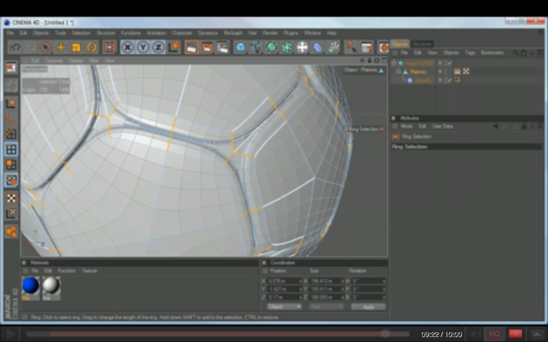Toggle HyperNURBS visibility dots
548x342 pixels.
pyautogui.click(x=445, y=63)
